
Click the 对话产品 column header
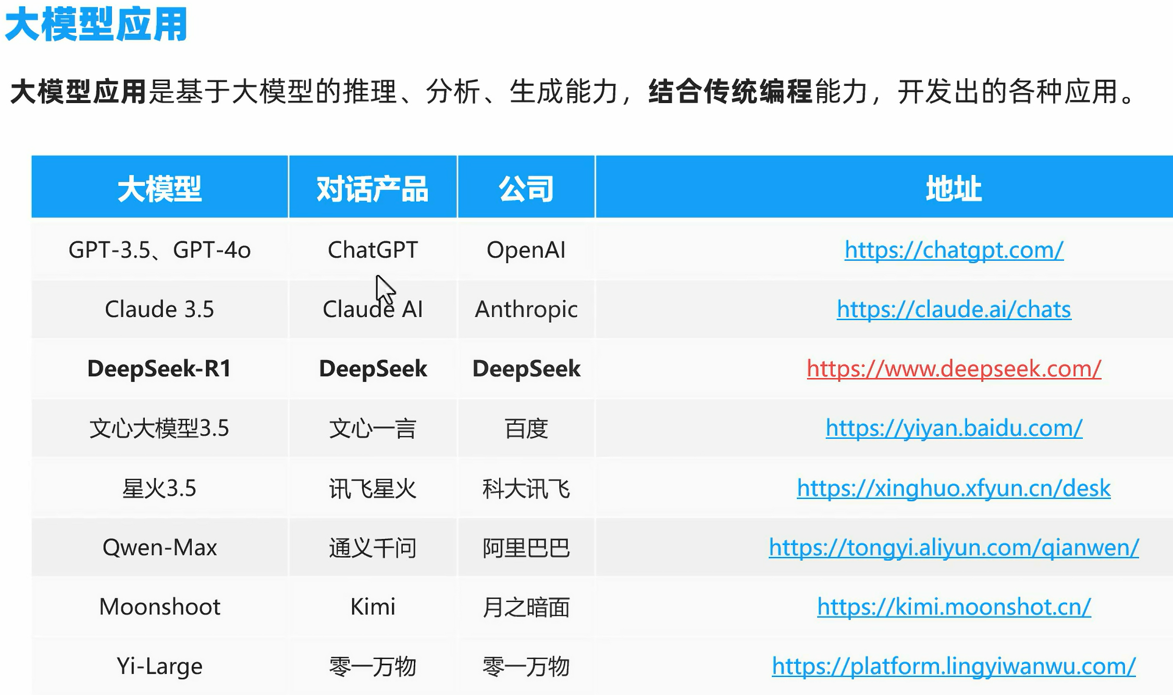(x=373, y=188)
